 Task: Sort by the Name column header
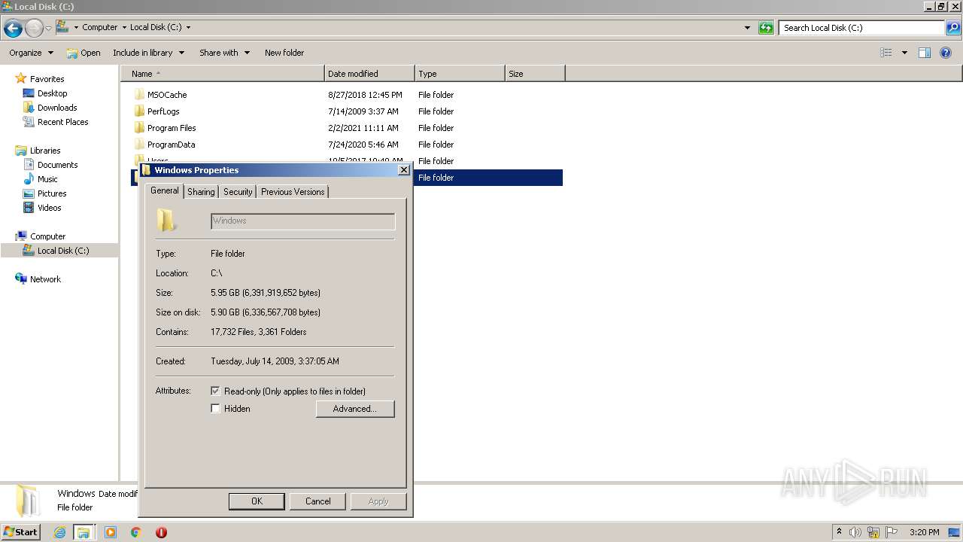(223, 74)
